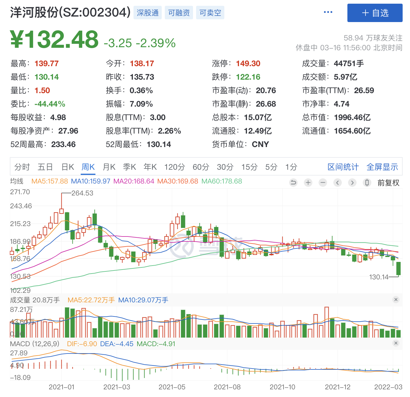Click the volume MA5:22.72万手 label

coord(91,300)
